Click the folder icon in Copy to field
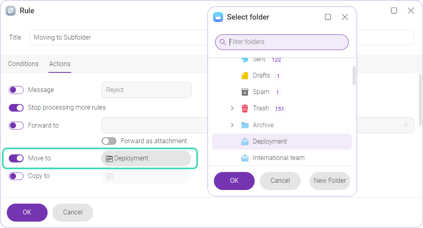The image size is (423, 228). (110, 176)
